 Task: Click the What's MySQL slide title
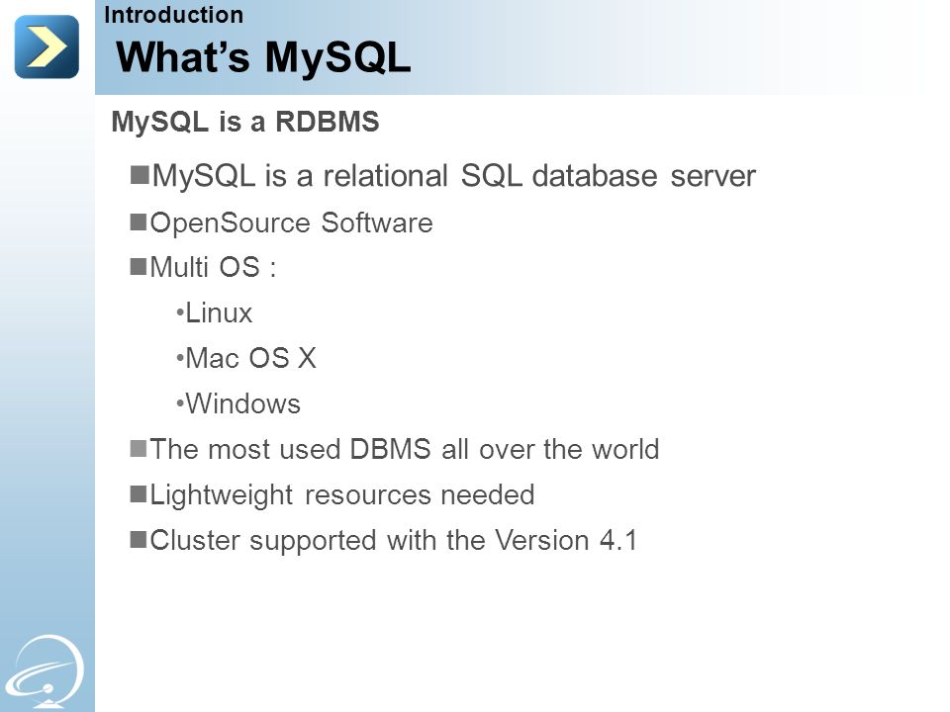[263, 57]
